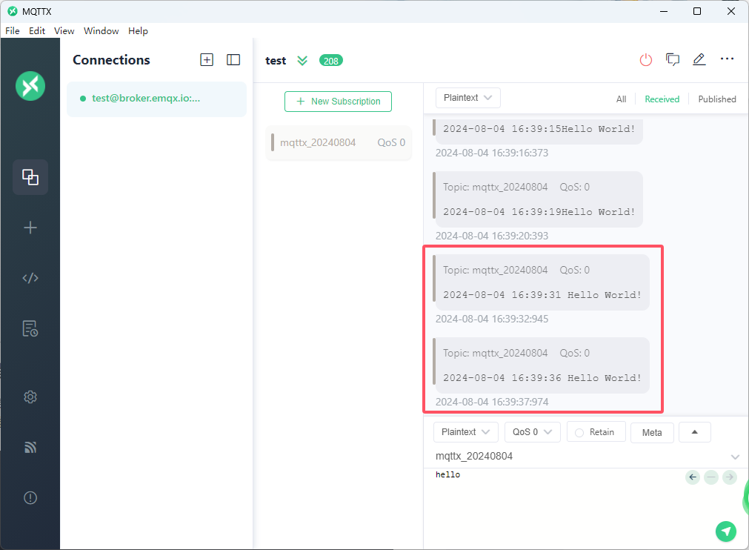
Task: Open the three-dot more options menu
Action: pos(727,59)
